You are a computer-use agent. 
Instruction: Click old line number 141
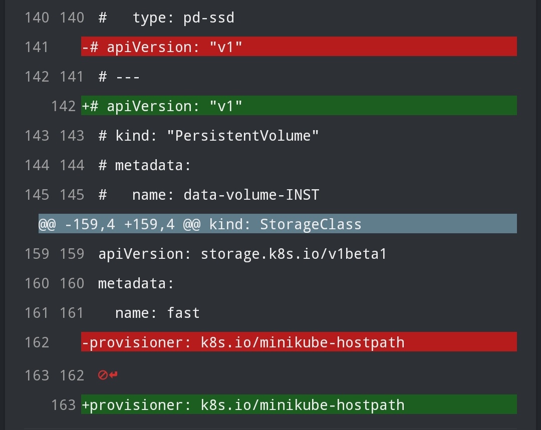[37, 47]
